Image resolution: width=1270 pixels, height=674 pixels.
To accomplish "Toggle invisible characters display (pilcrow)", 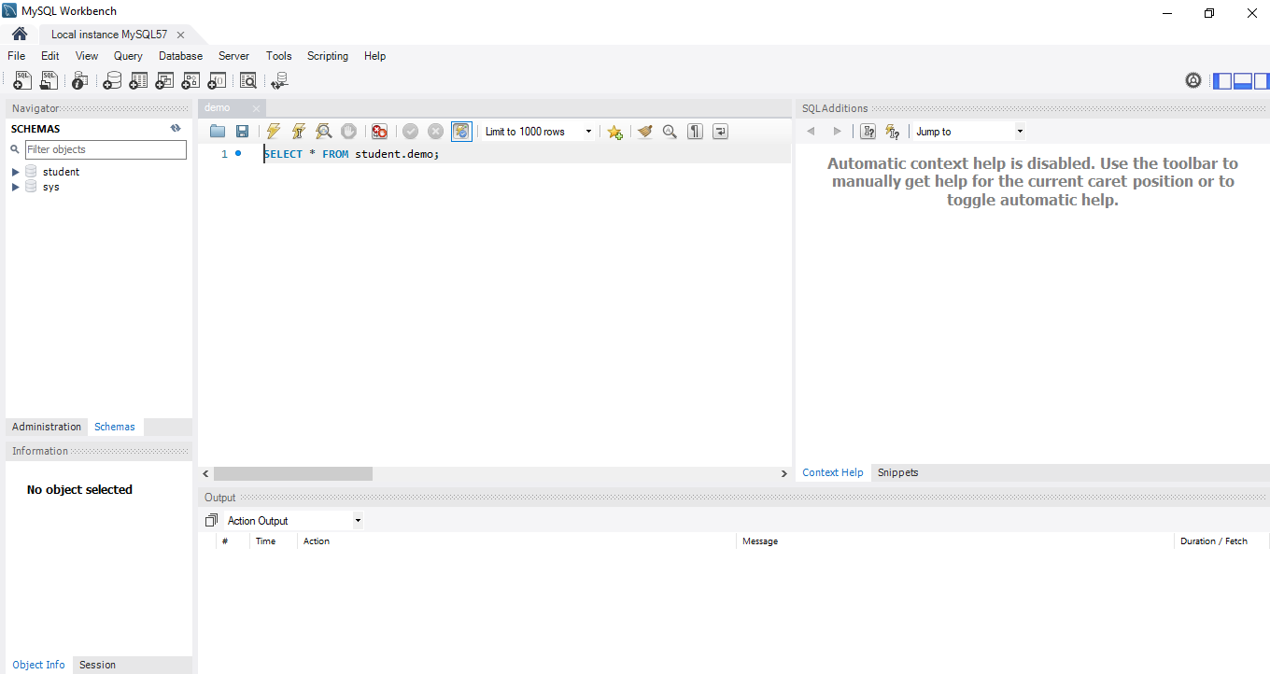I will [695, 132].
